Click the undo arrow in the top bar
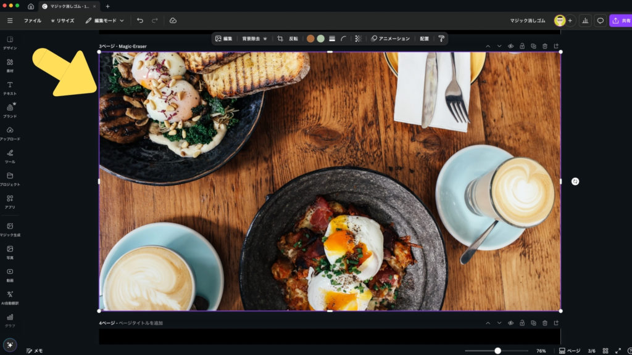 coord(140,20)
